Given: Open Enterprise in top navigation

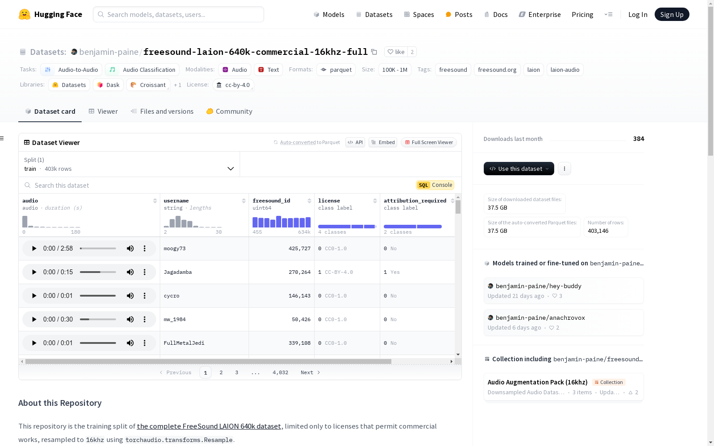Looking at the screenshot, I should point(540,14).
